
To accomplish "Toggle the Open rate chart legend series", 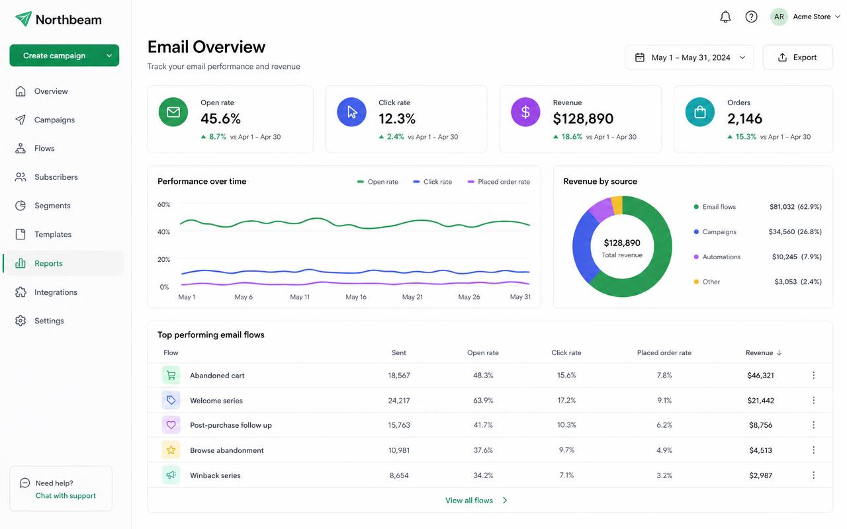I will [x=378, y=182].
